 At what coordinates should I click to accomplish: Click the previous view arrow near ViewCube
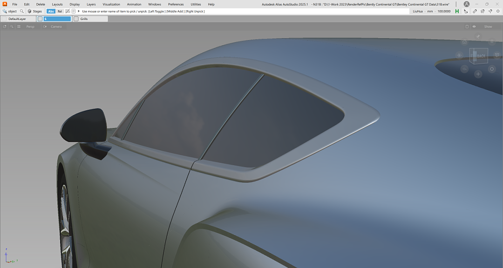(464, 69)
